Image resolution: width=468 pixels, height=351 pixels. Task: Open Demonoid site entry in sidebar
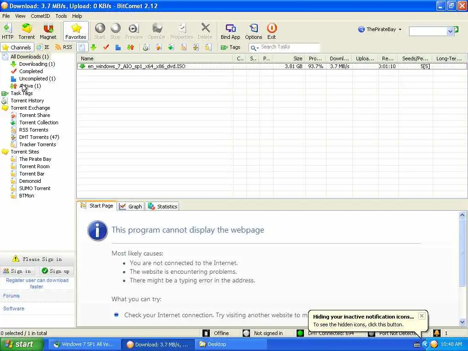point(30,181)
